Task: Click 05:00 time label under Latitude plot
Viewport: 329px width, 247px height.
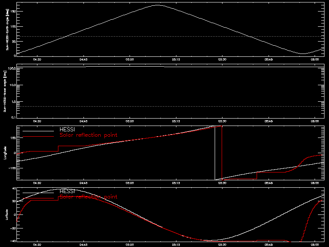Action: point(130,245)
